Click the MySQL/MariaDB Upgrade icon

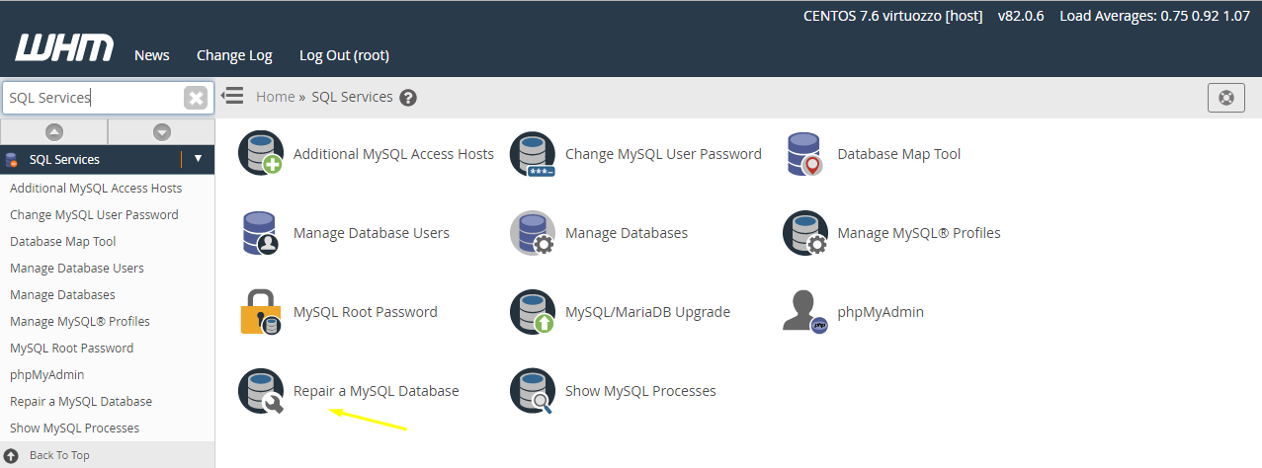click(533, 312)
